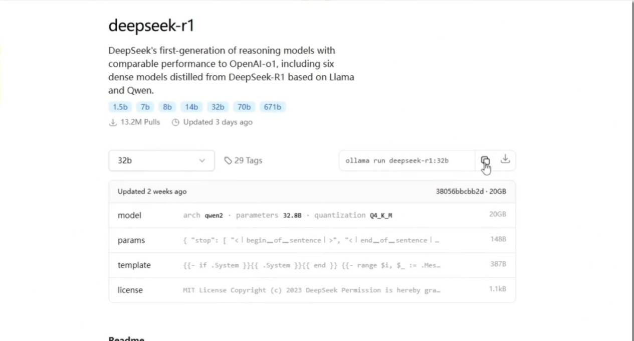
Task: Expand the size selector chevron arrow
Action: [x=202, y=160]
